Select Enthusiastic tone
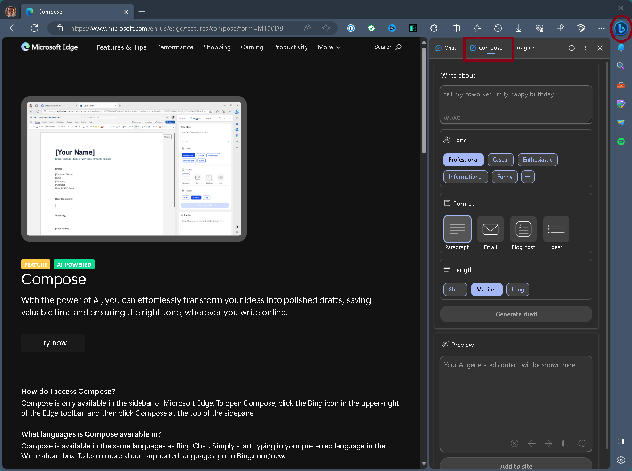Image resolution: width=632 pixels, height=471 pixels. click(x=537, y=160)
